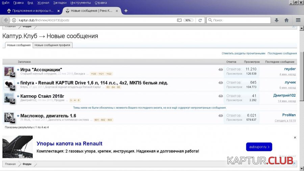Screen dimensions: 304x171
Task: Open the Вид menu
Action: (30, 3)
